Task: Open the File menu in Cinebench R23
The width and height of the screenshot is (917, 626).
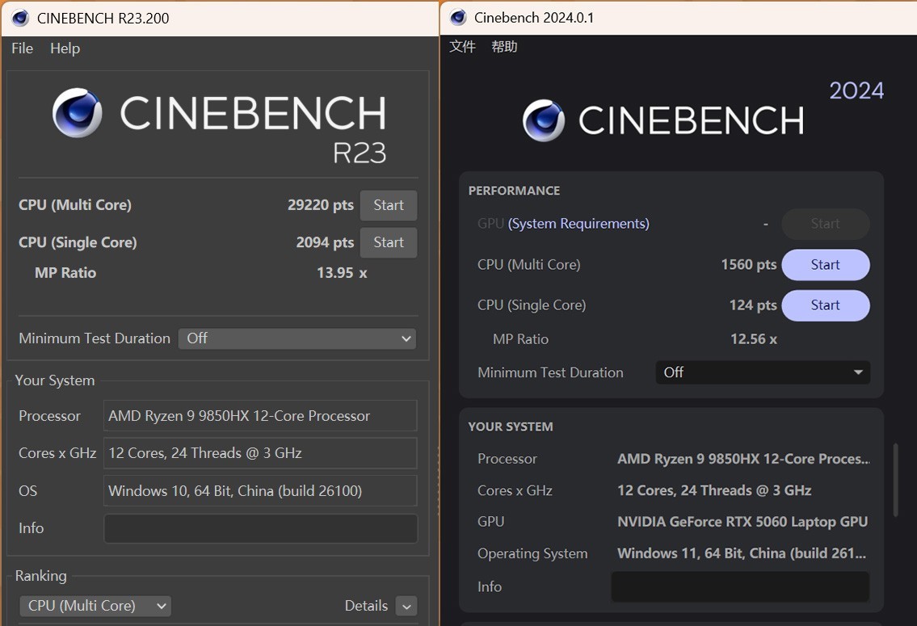Action: (x=22, y=48)
